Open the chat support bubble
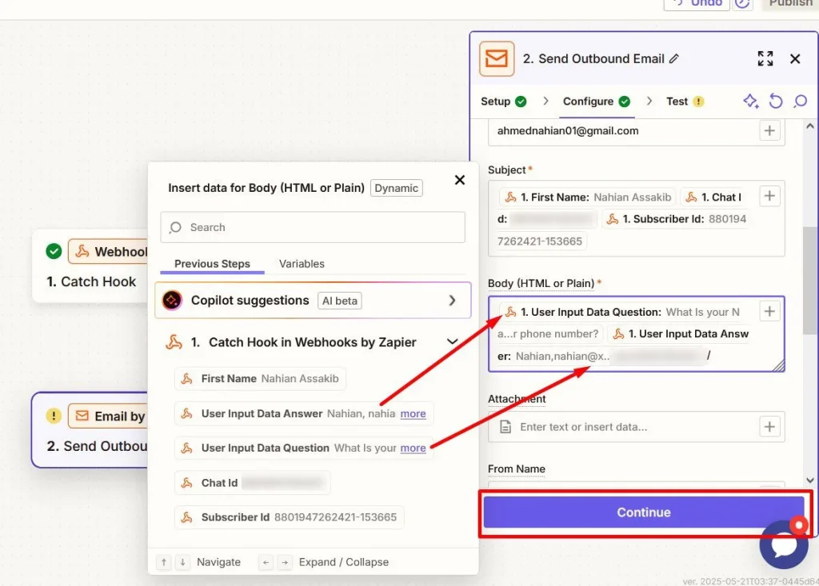Image resolution: width=819 pixels, height=586 pixels. pyautogui.click(x=784, y=544)
